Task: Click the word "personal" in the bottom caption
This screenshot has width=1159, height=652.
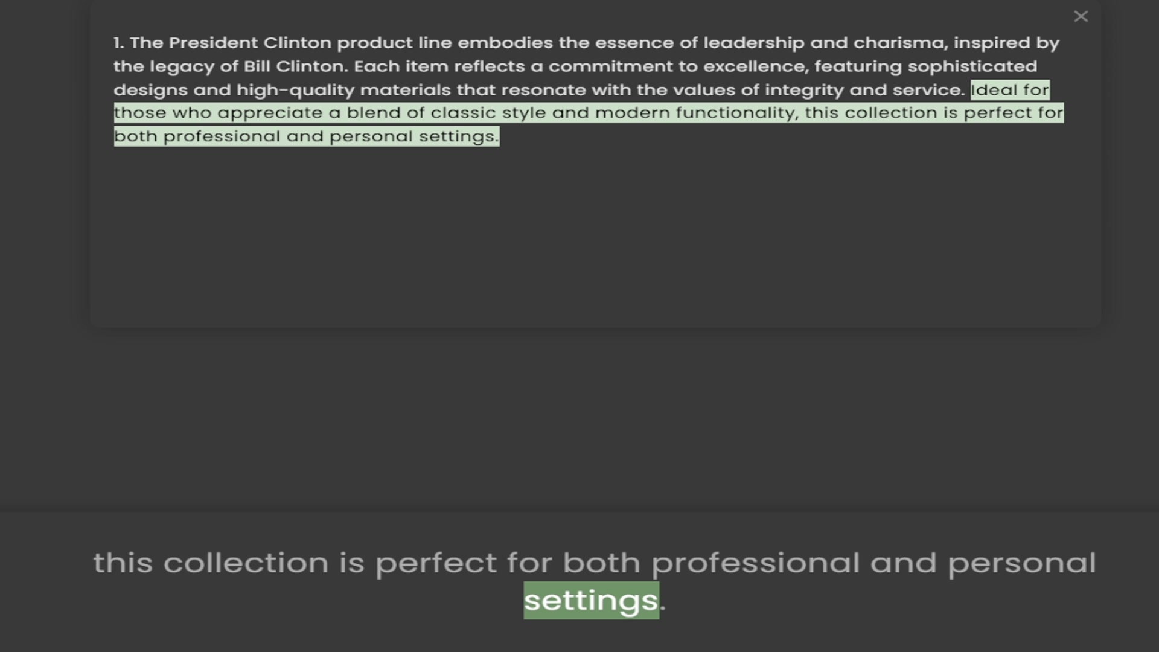Action: pyautogui.click(x=1021, y=563)
